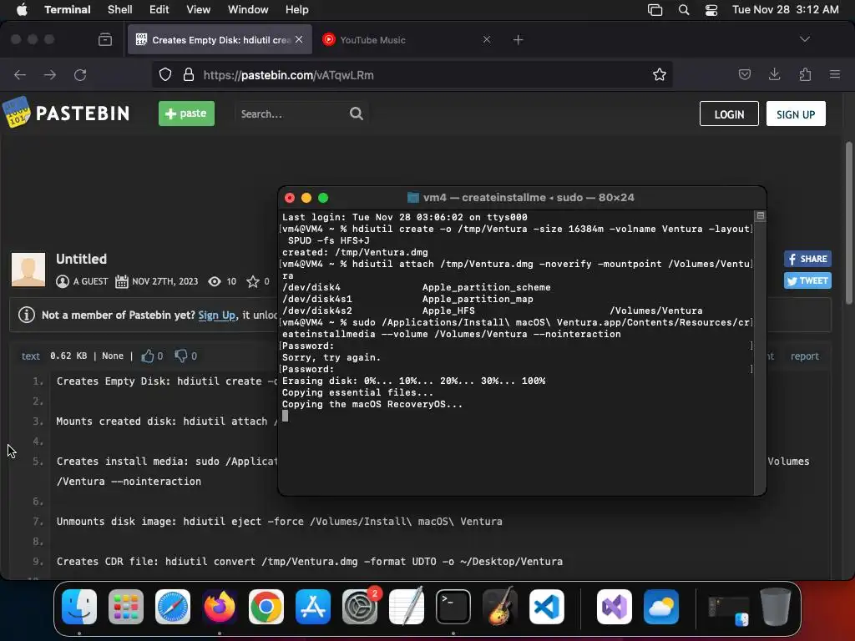Open Launchpad from the dock
855x641 pixels.
126,607
